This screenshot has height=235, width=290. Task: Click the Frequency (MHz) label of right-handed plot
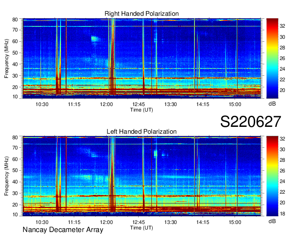[x=6, y=58]
